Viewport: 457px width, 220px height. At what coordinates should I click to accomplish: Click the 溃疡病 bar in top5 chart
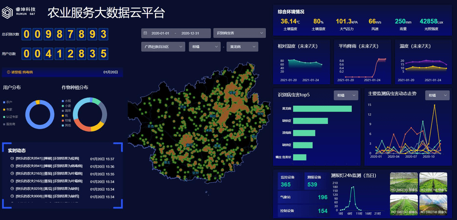(304, 133)
